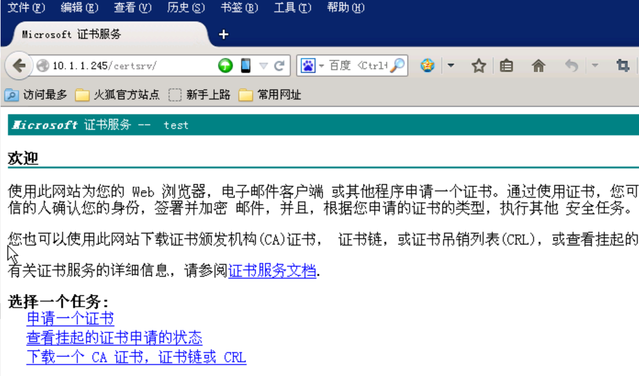This screenshot has width=639, height=376.
Task: Open the 帮助(H) menu
Action: (346, 7)
